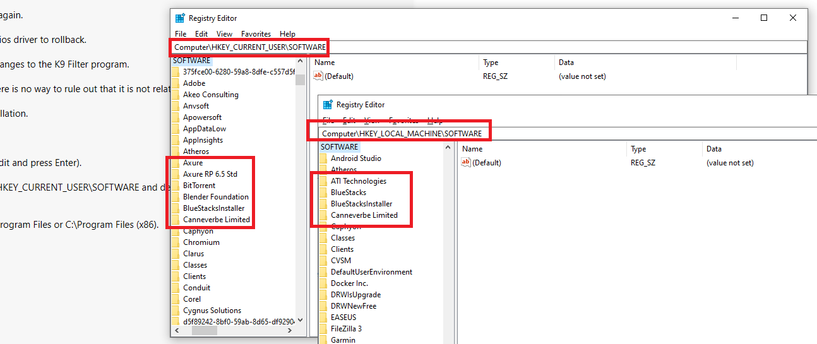Select the DRWIsUpgrade folder icon
817x344 pixels.
(323, 295)
